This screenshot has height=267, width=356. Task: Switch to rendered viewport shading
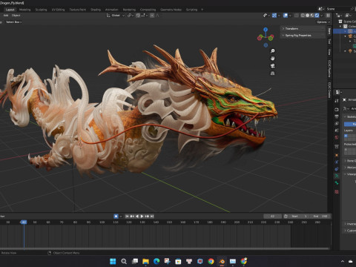317,16
